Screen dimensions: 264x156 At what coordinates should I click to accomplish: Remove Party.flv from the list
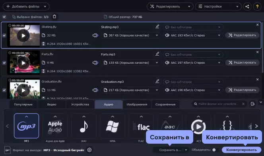pyautogui.click(x=257, y=52)
